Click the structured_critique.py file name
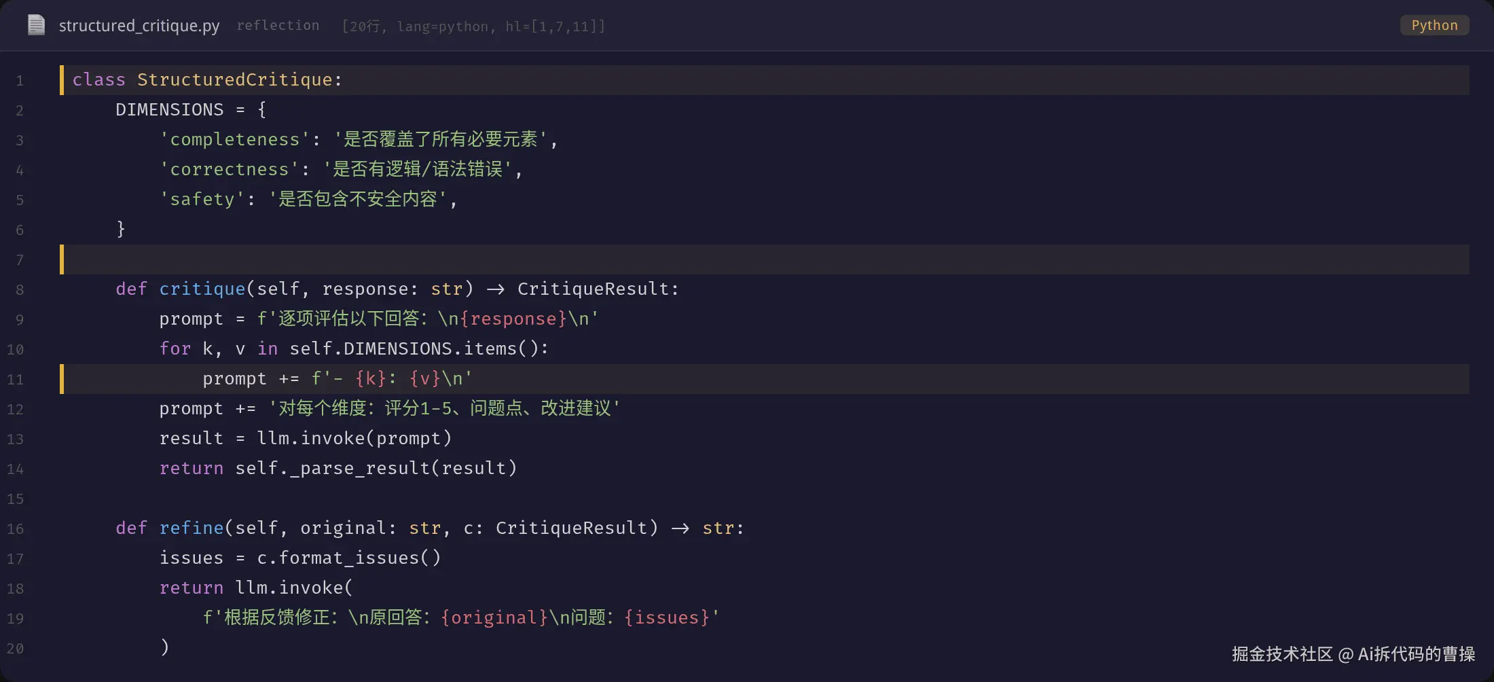 (139, 26)
